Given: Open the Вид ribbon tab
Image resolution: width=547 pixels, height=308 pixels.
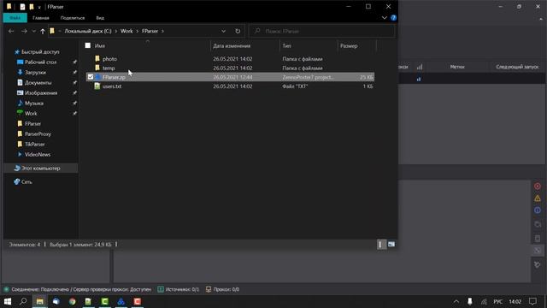Looking at the screenshot, I should (x=100, y=18).
